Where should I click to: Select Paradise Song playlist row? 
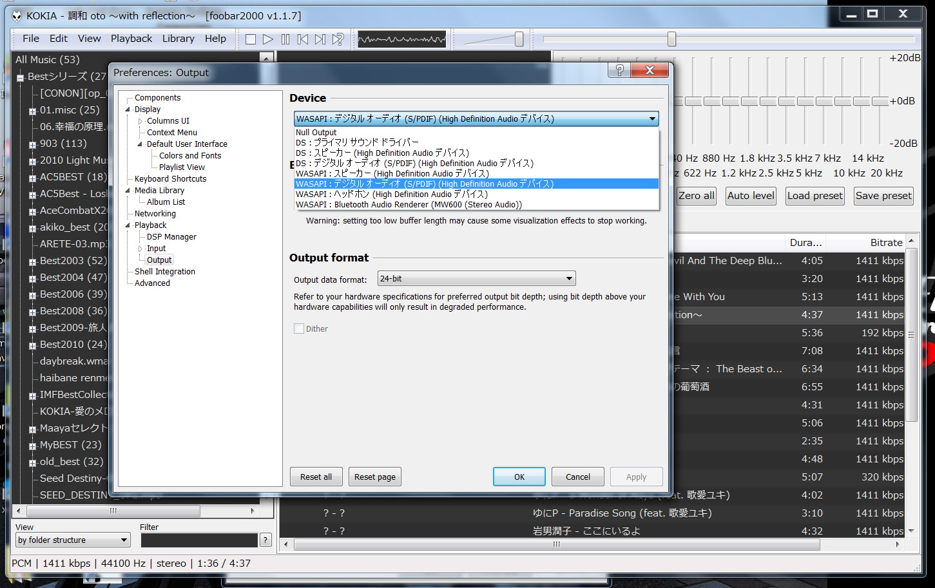pyautogui.click(x=593, y=513)
